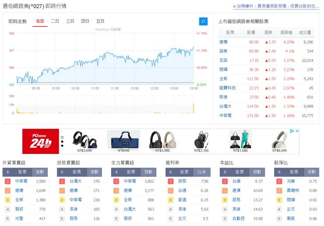Open stock 詠業 in related stocks table

pos(223,51)
